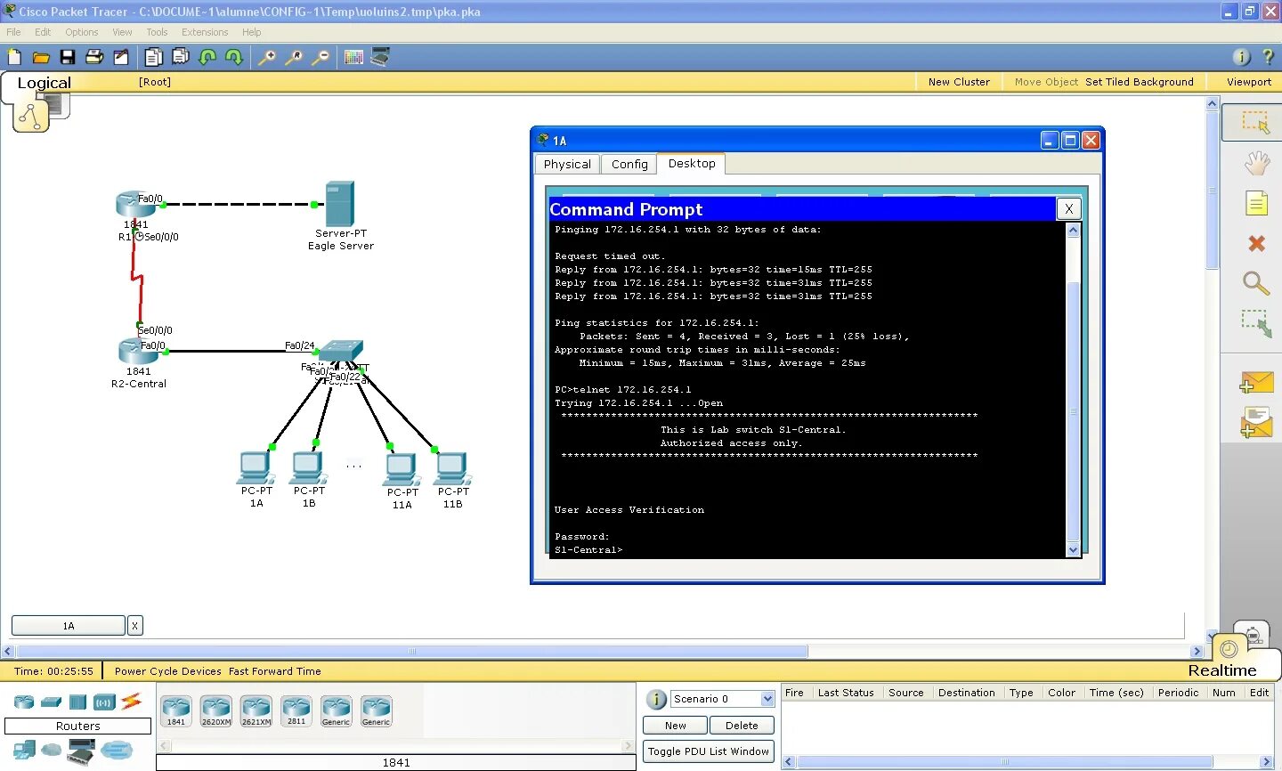Choose the Routers device category icon
This screenshot has height=771, width=1282.
(24, 702)
